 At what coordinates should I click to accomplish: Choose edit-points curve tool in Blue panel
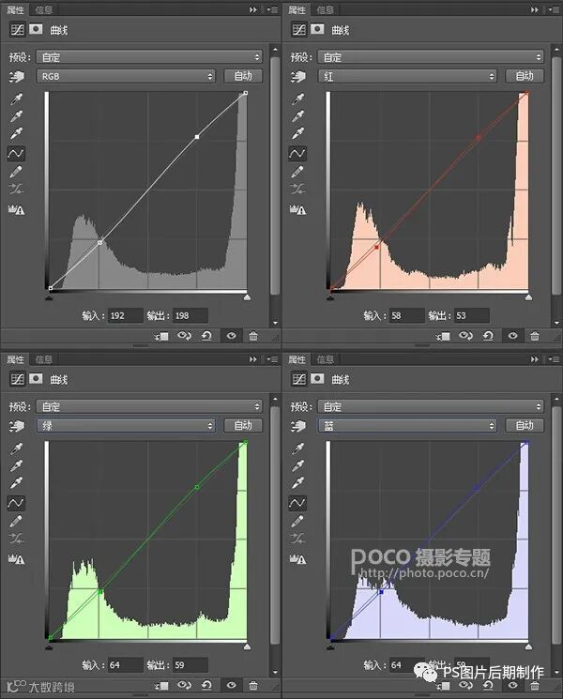click(297, 503)
